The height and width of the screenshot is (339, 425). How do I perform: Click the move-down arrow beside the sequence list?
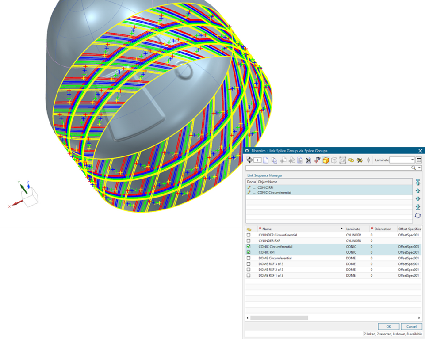418,199
